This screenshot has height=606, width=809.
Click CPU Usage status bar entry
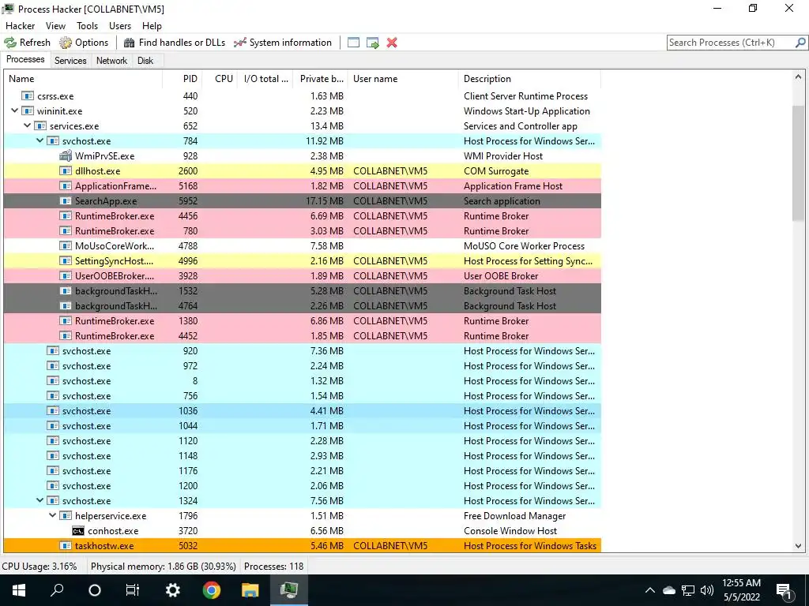pos(40,567)
